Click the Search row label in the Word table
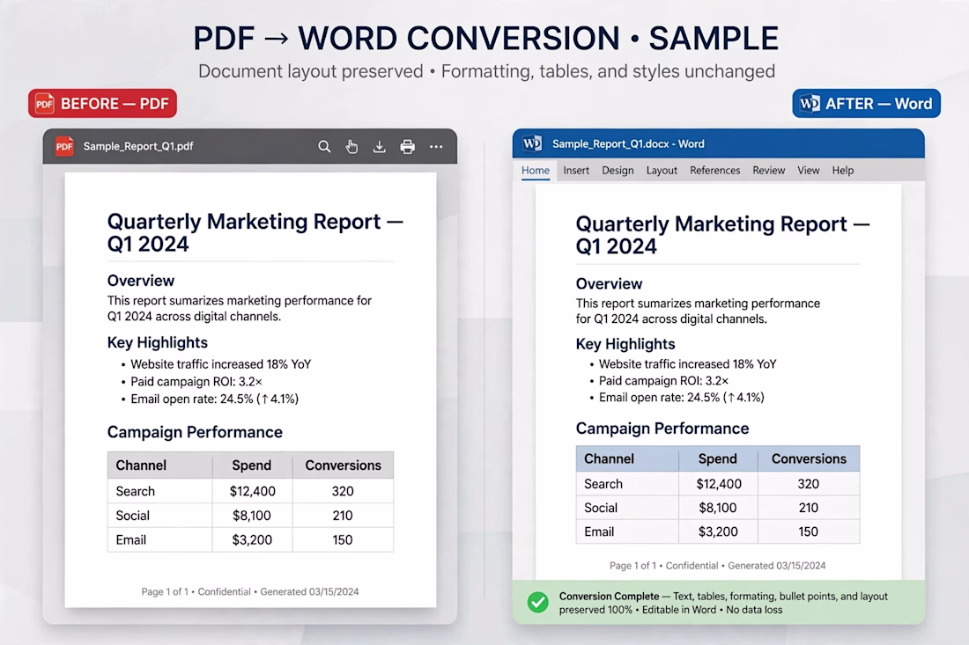Screen dimensions: 969x645 pyautogui.click(x=603, y=484)
